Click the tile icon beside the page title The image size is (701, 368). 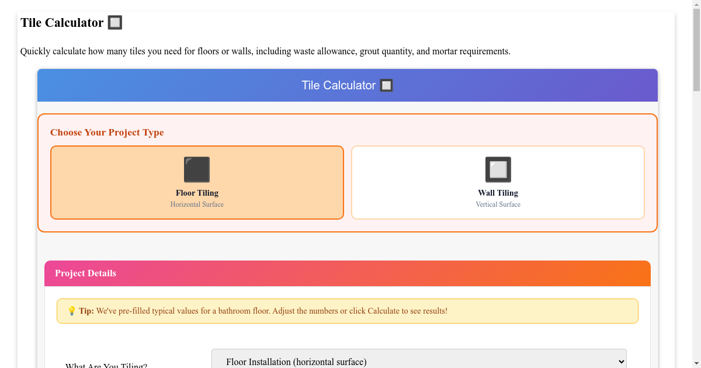pos(114,22)
